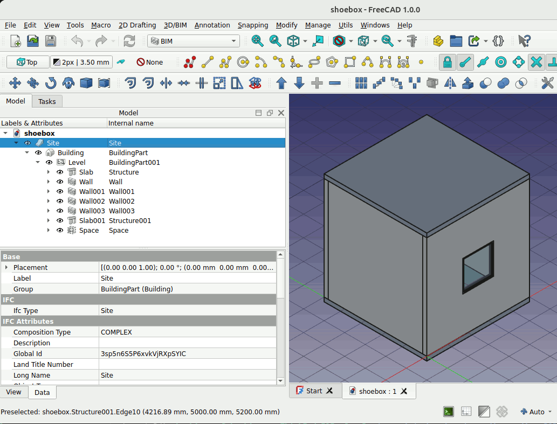Click the Top working plane button
The width and height of the screenshot is (557, 424).
click(x=27, y=62)
